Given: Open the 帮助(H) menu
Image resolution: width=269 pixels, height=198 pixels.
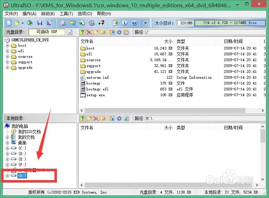Looking at the screenshot, I should click(104, 14).
